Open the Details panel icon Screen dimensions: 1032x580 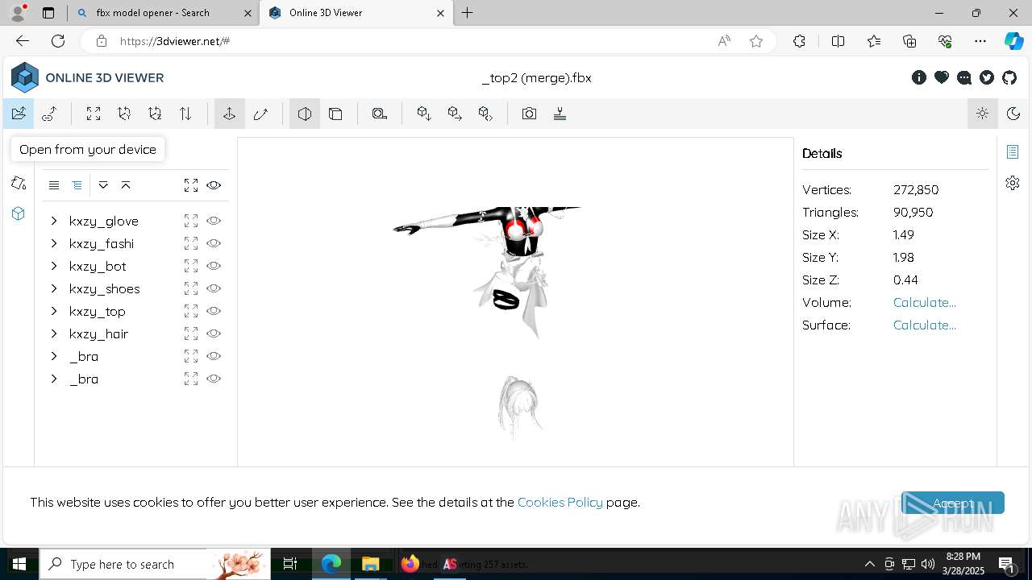[1013, 151]
